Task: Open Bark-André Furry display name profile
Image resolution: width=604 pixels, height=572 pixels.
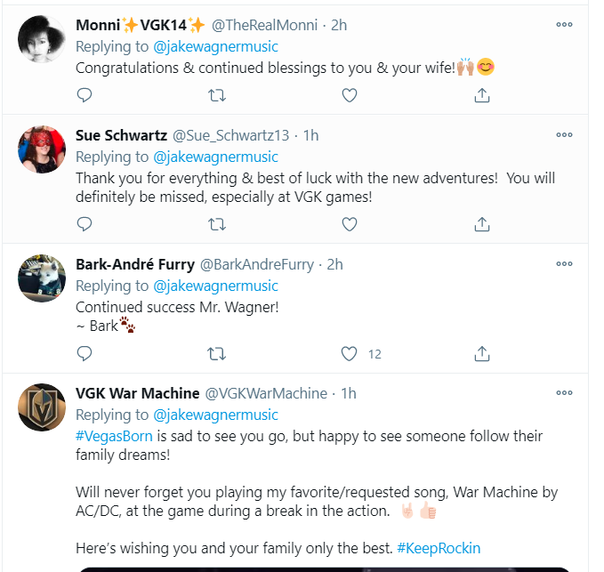Action: coord(133,264)
